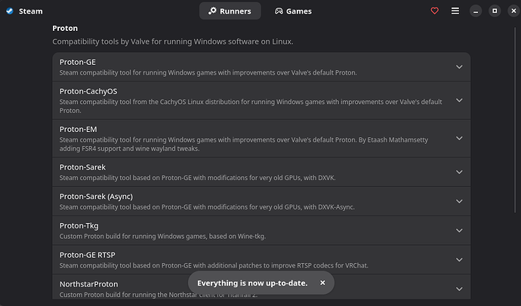This screenshot has height=306, width=521.
Task: Click the Games tab gamepad icon
Action: tap(279, 11)
